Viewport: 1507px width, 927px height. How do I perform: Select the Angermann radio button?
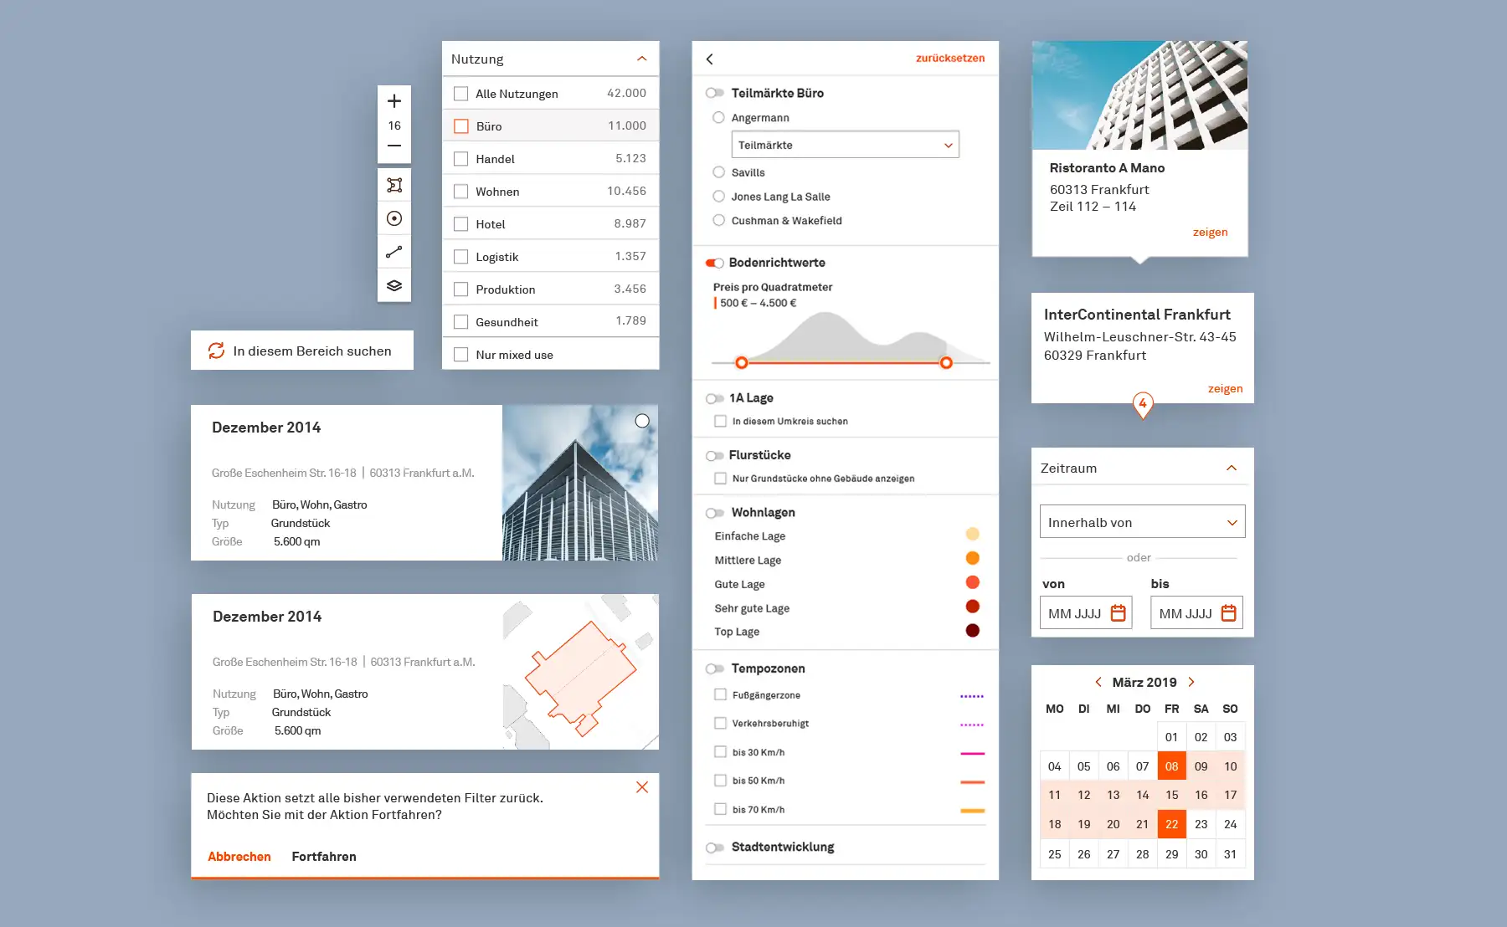tap(718, 117)
